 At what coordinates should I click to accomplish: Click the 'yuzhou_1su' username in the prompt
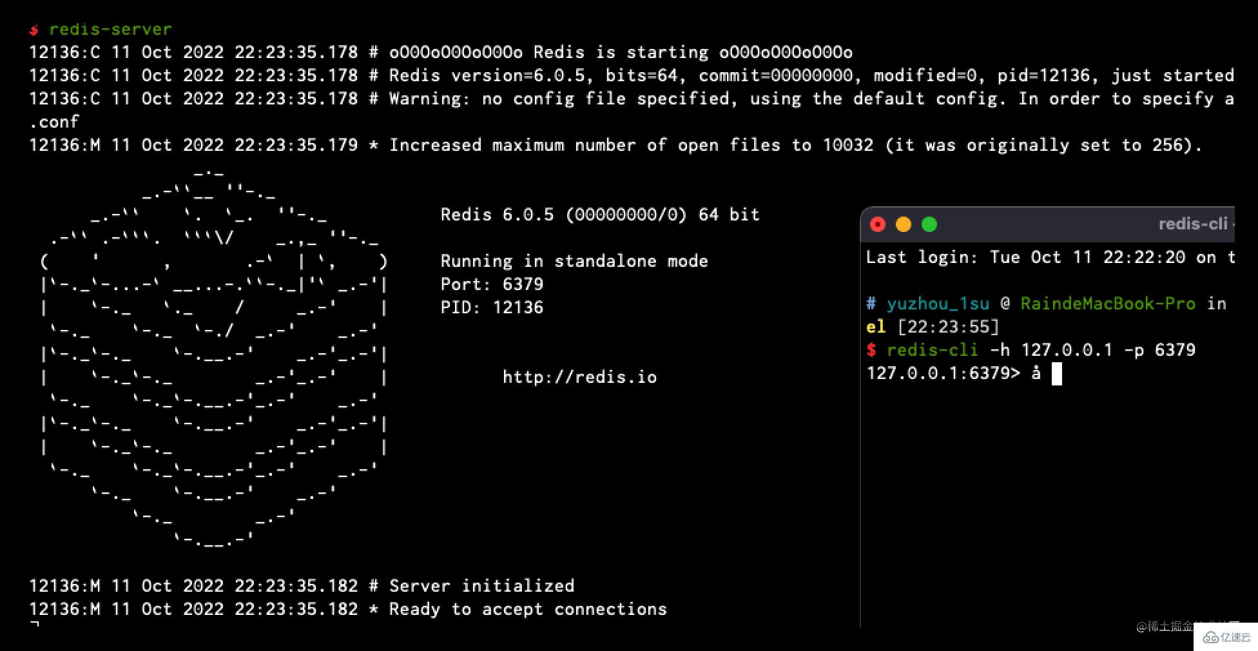[938, 304]
